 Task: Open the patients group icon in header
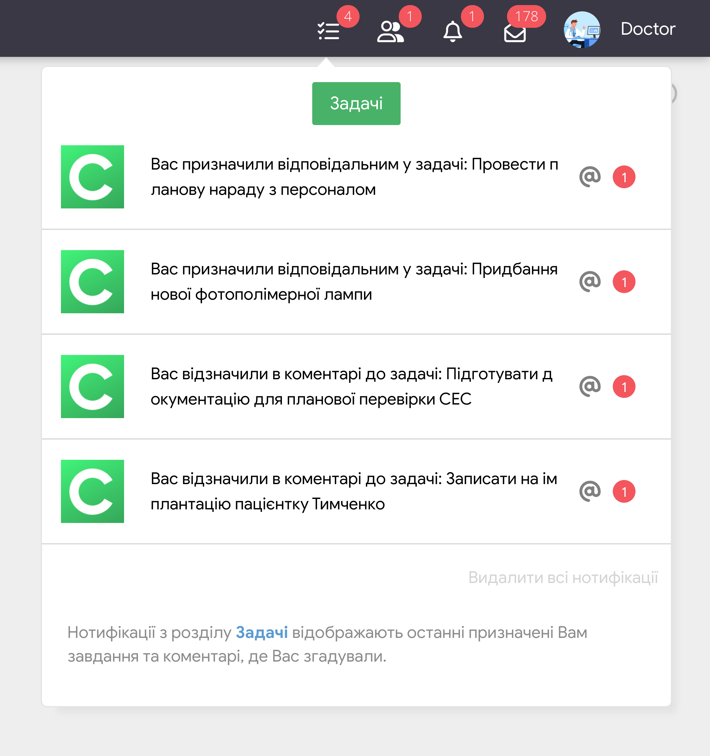pos(390,31)
